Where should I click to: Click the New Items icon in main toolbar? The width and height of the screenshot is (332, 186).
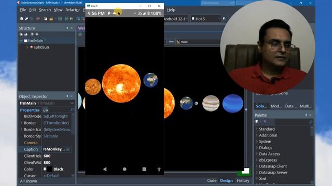point(21,19)
